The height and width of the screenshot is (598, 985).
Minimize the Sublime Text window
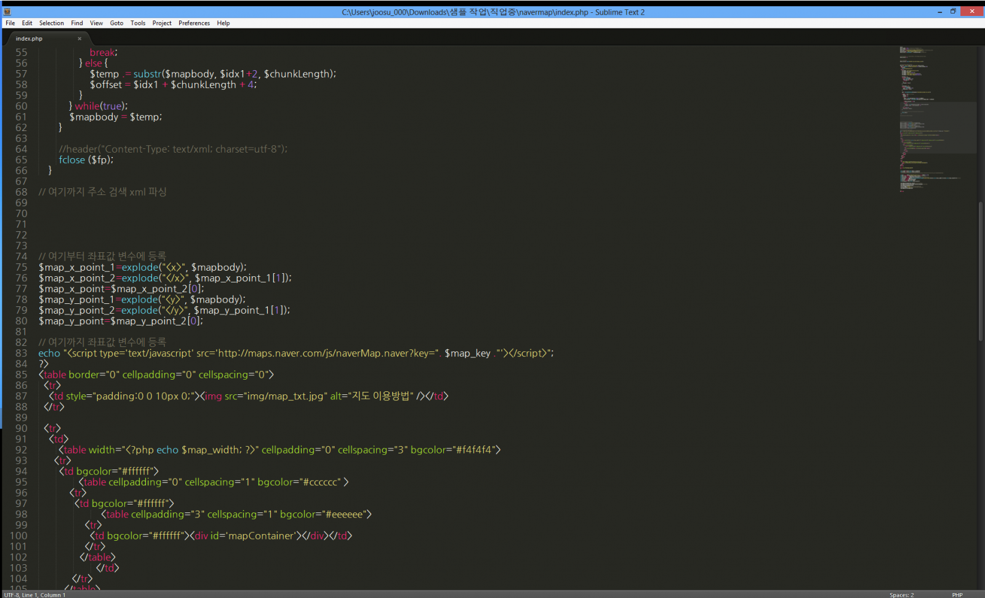coord(939,12)
